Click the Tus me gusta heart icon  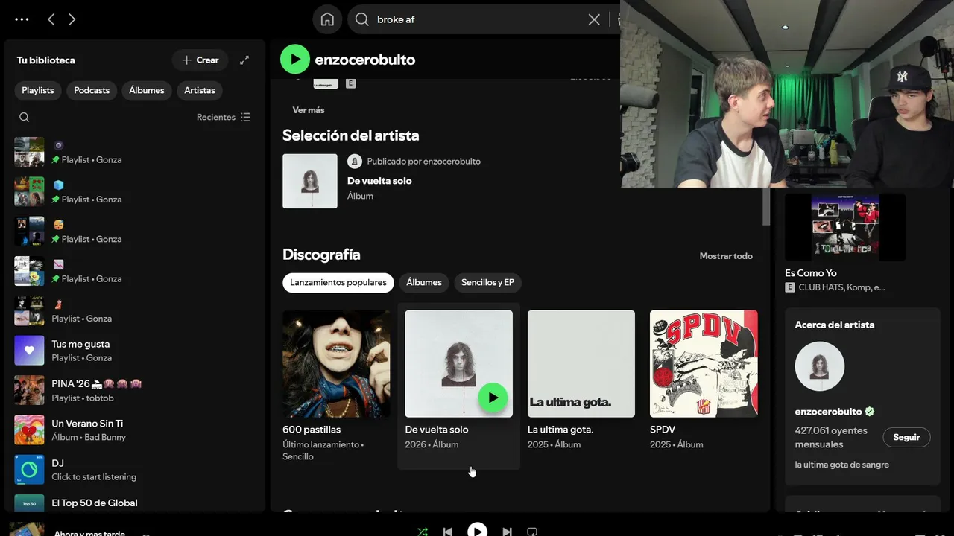tap(29, 351)
